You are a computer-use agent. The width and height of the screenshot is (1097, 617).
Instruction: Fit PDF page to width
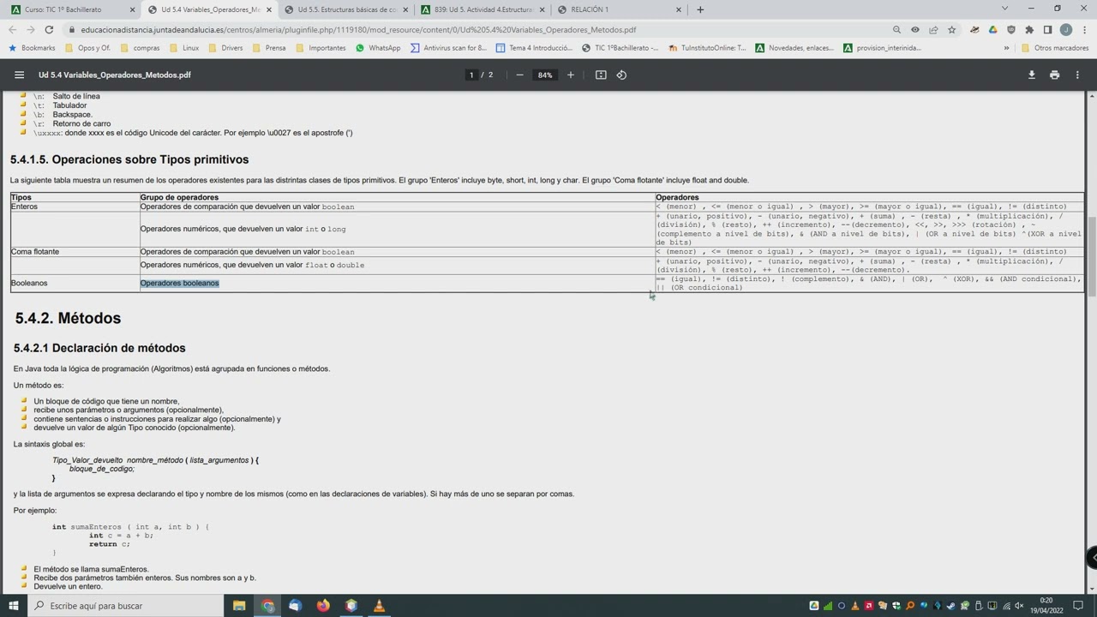(601, 75)
